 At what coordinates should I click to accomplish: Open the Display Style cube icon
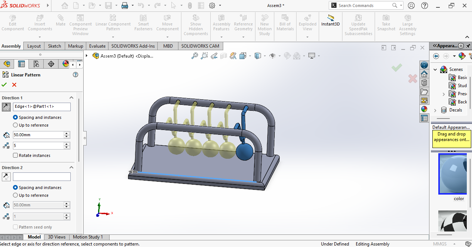[x=258, y=56]
